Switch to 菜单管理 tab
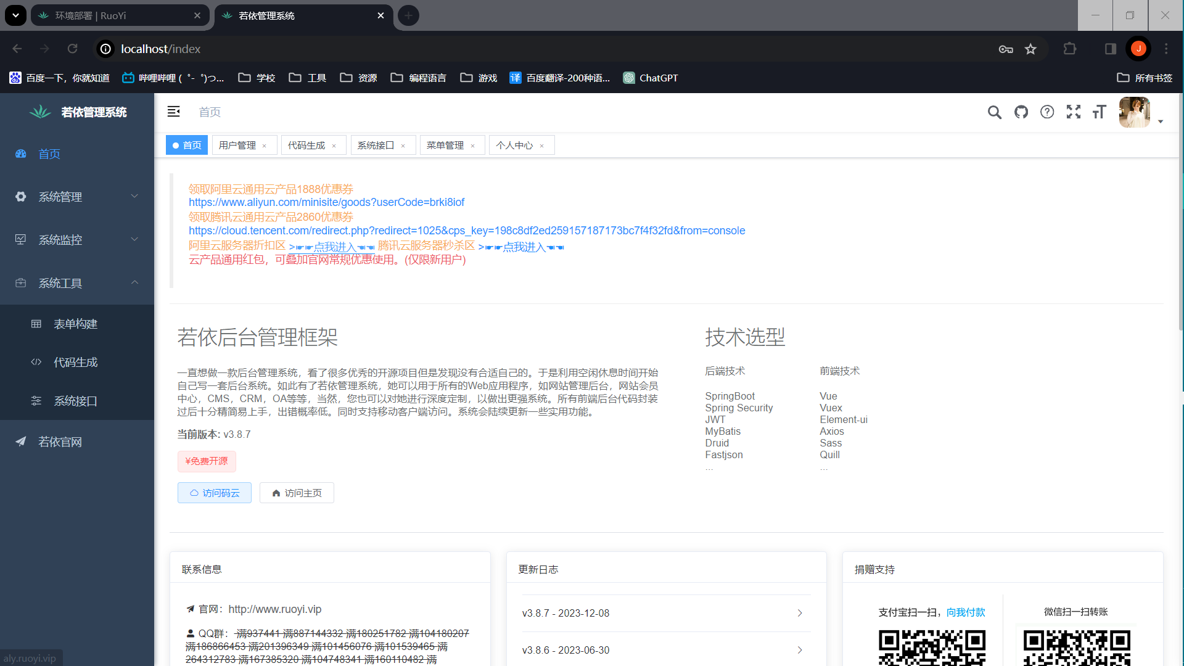 click(x=445, y=146)
